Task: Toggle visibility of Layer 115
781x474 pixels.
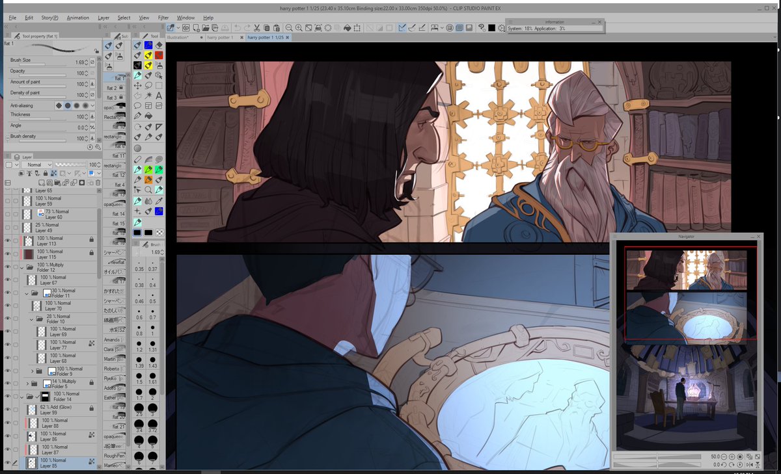Action: [x=7, y=254]
